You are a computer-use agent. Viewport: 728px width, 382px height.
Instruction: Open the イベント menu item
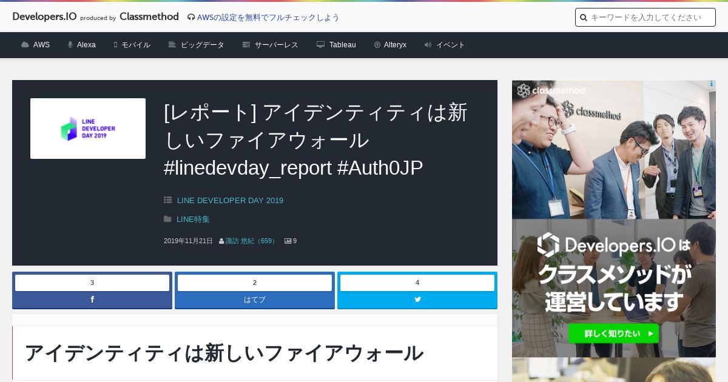[451, 45]
